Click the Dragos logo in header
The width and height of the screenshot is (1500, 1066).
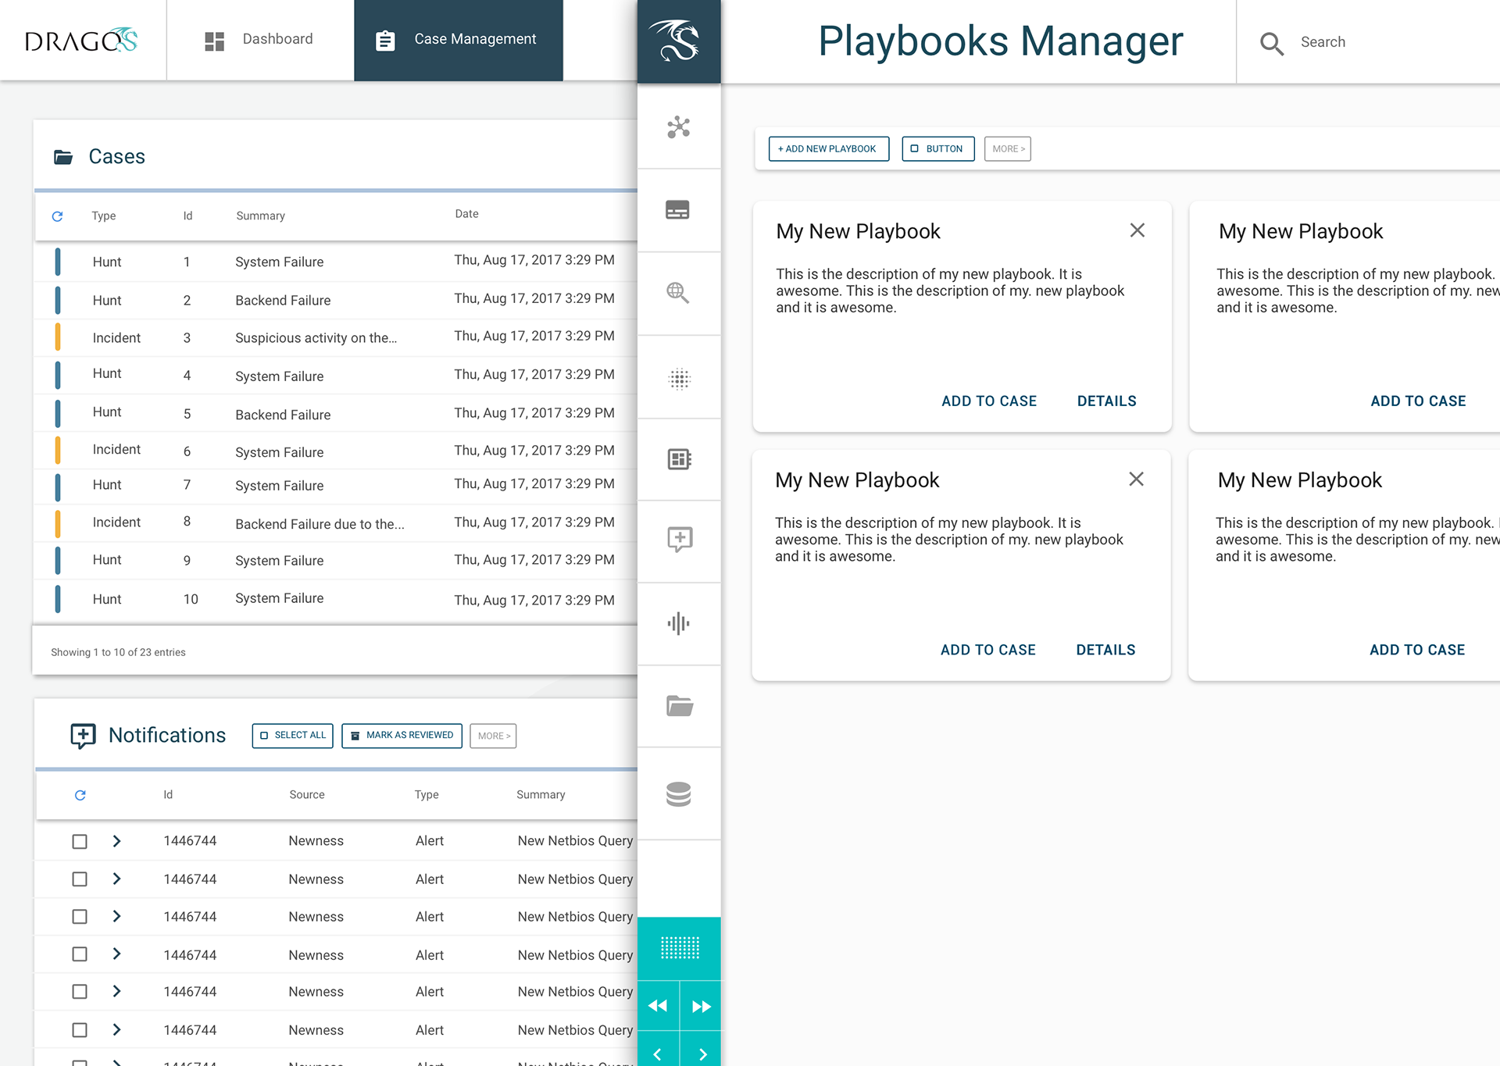tap(81, 41)
